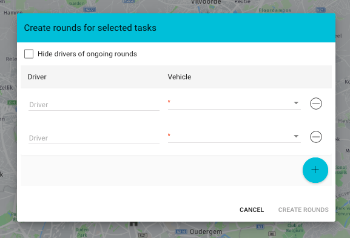The height and width of the screenshot is (238, 350).
Task: Click the R0 road badge on the map
Action: click(272, 234)
